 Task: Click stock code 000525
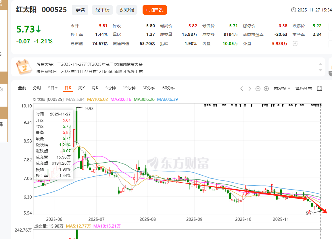(54, 9)
